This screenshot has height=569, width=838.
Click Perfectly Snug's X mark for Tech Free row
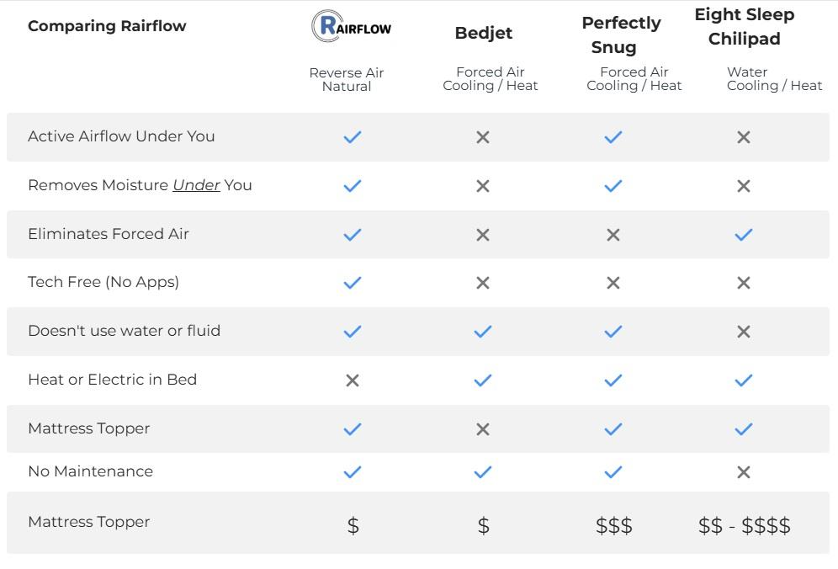click(613, 283)
